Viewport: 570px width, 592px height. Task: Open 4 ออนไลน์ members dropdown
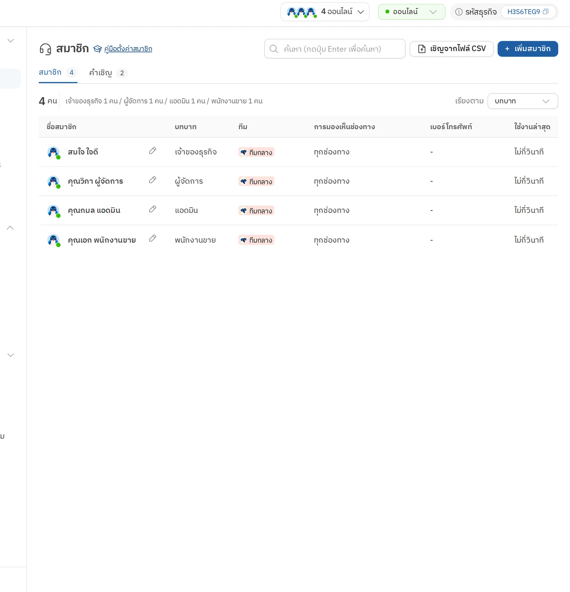[x=325, y=12]
